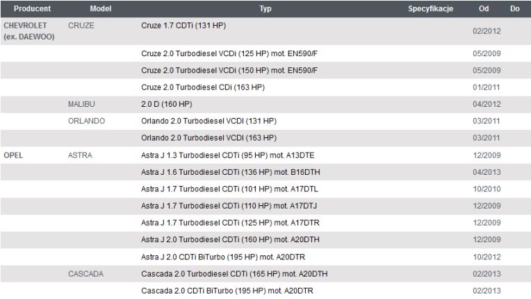
Task: Choose Malibu 2.0 D (160 HP) type
Action: pos(167,104)
